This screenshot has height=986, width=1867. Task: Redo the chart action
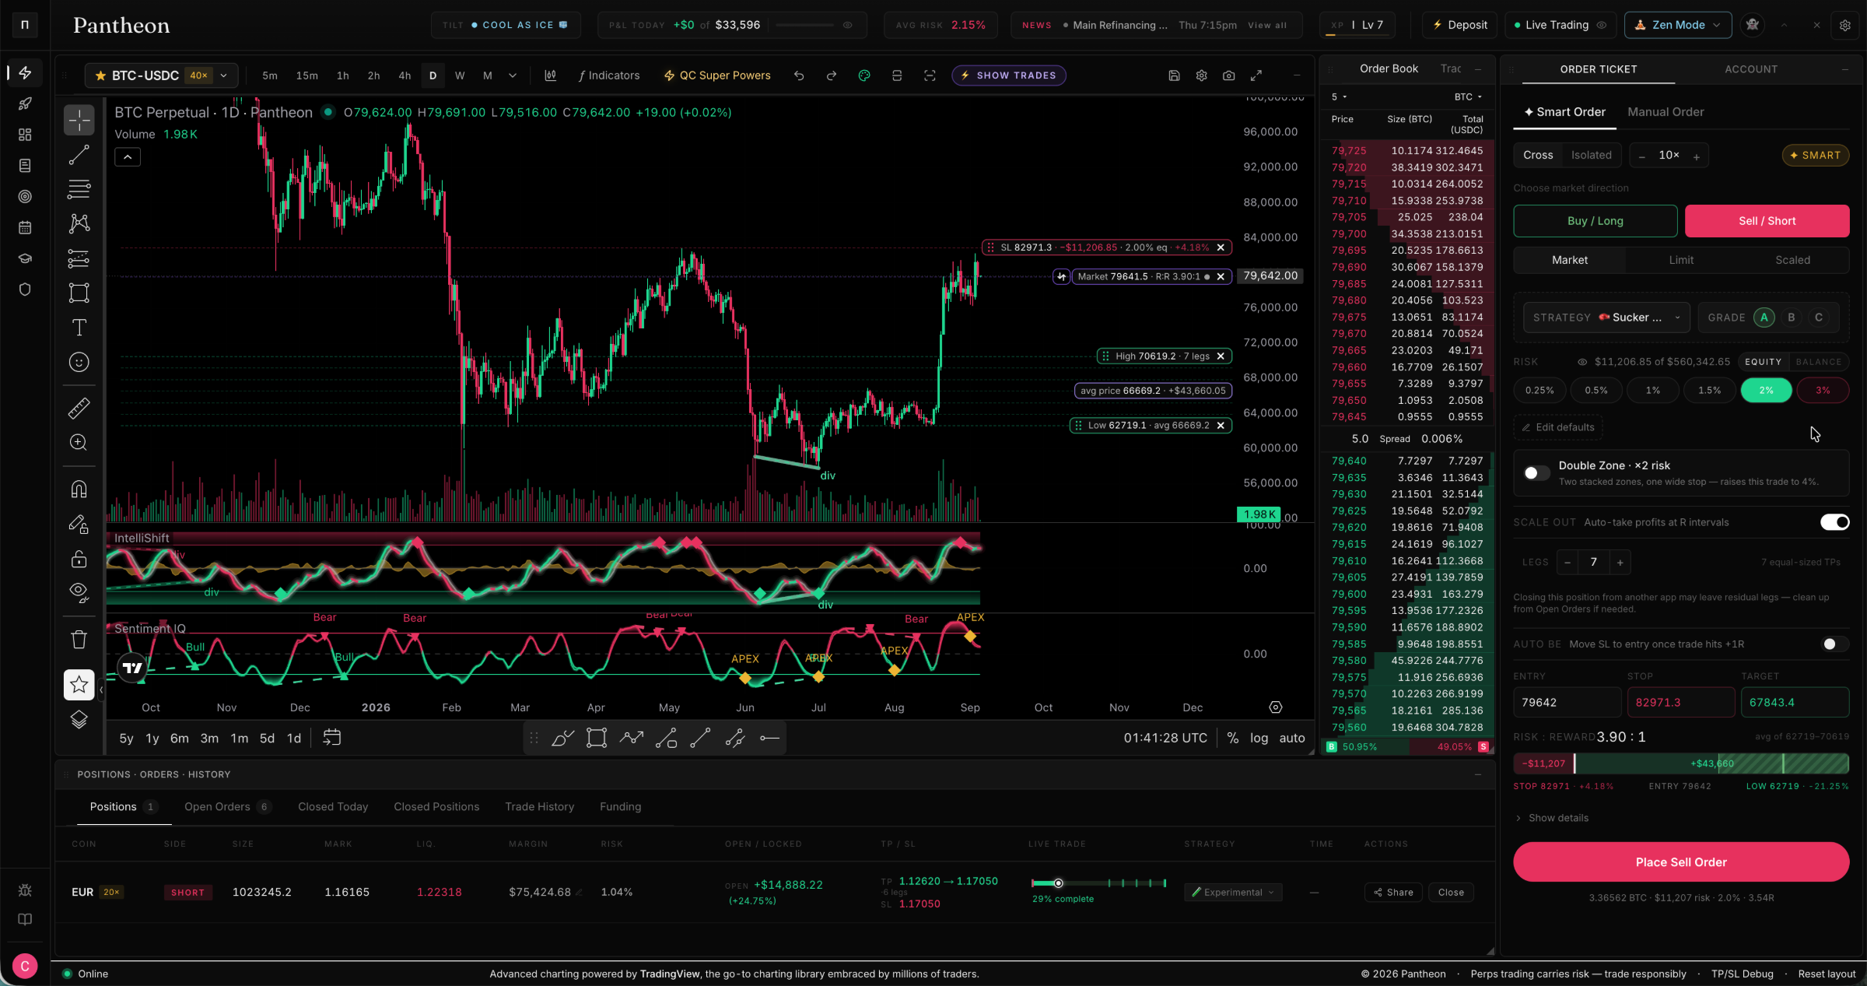pyautogui.click(x=832, y=75)
